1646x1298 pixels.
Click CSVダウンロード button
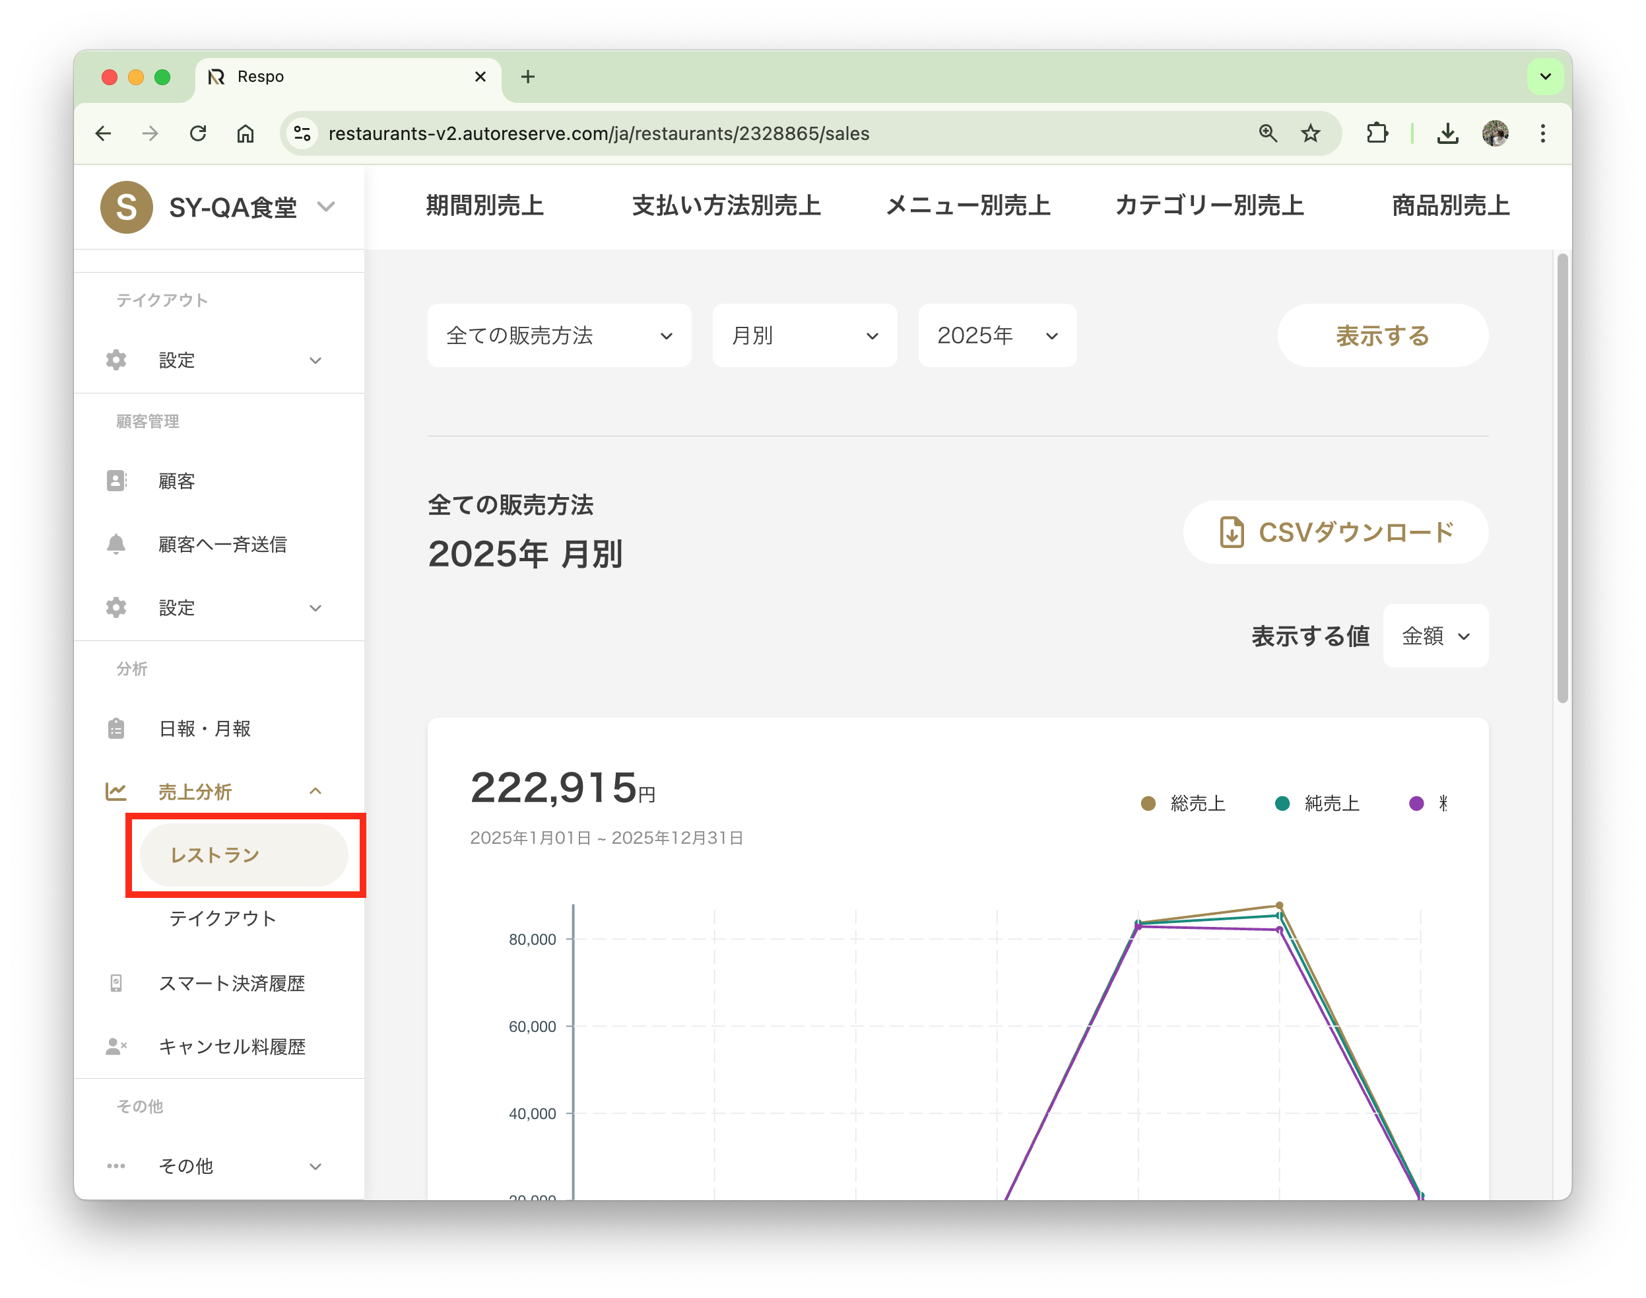[x=1335, y=531]
